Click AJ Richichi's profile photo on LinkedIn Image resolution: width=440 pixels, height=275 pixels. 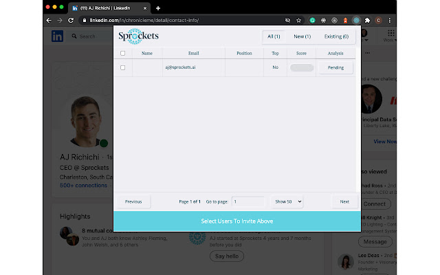coord(86,121)
